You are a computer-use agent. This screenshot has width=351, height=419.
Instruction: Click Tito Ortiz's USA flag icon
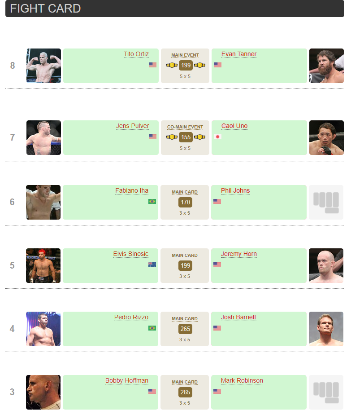152,65
